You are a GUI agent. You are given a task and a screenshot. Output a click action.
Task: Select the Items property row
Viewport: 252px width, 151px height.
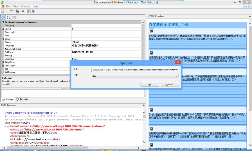click(71, 42)
